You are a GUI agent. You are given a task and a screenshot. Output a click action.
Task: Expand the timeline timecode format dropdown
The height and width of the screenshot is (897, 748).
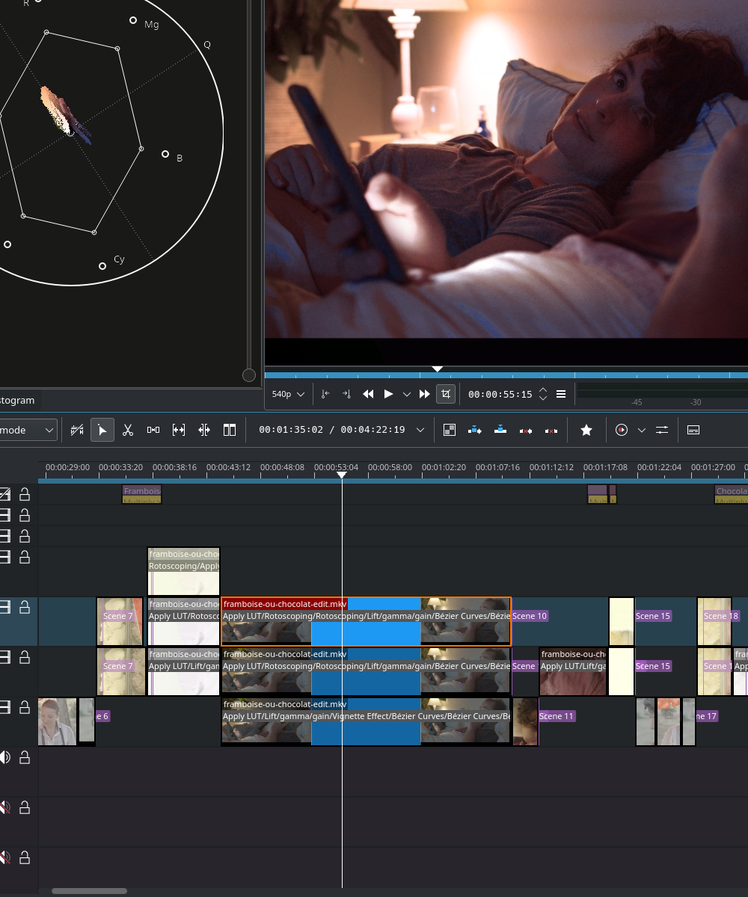click(420, 430)
